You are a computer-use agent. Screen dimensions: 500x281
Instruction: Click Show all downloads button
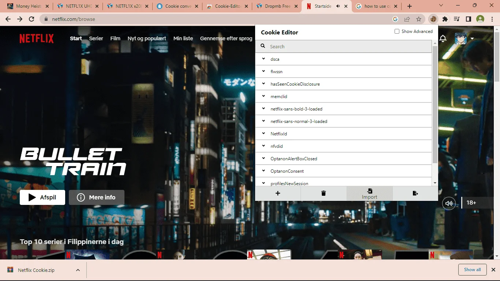point(473,270)
